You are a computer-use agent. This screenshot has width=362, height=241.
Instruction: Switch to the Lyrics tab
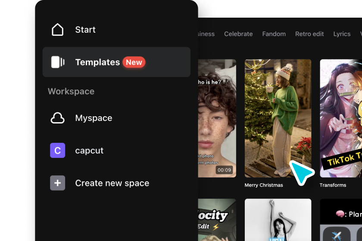[x=342, y=34]
